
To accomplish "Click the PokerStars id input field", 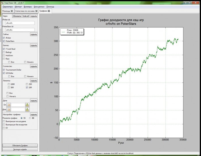I will coord(20,30).
